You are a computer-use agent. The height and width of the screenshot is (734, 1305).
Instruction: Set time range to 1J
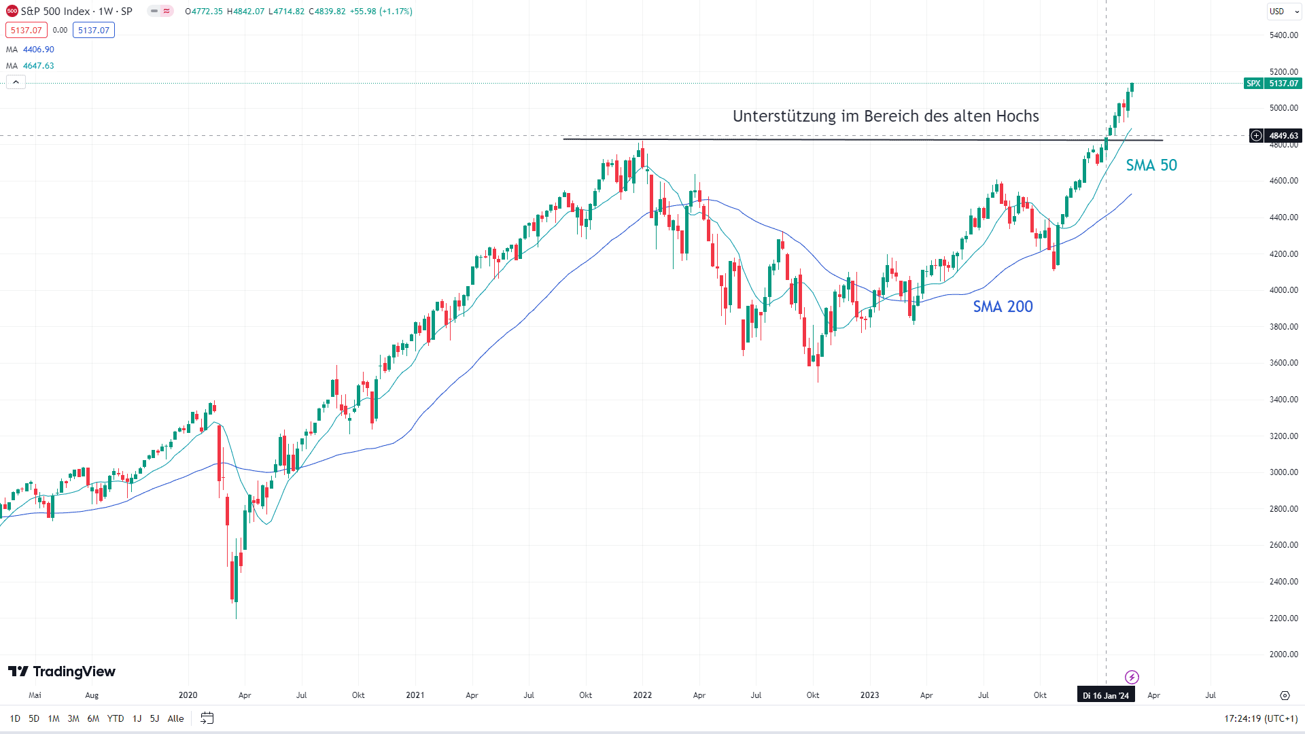tap(137, 718)
